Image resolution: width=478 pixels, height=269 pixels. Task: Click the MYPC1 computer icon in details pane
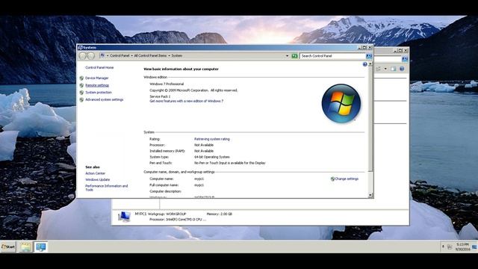124,217
